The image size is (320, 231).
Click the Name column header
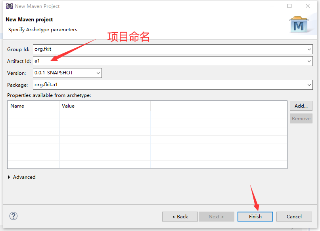click(33, 106)
